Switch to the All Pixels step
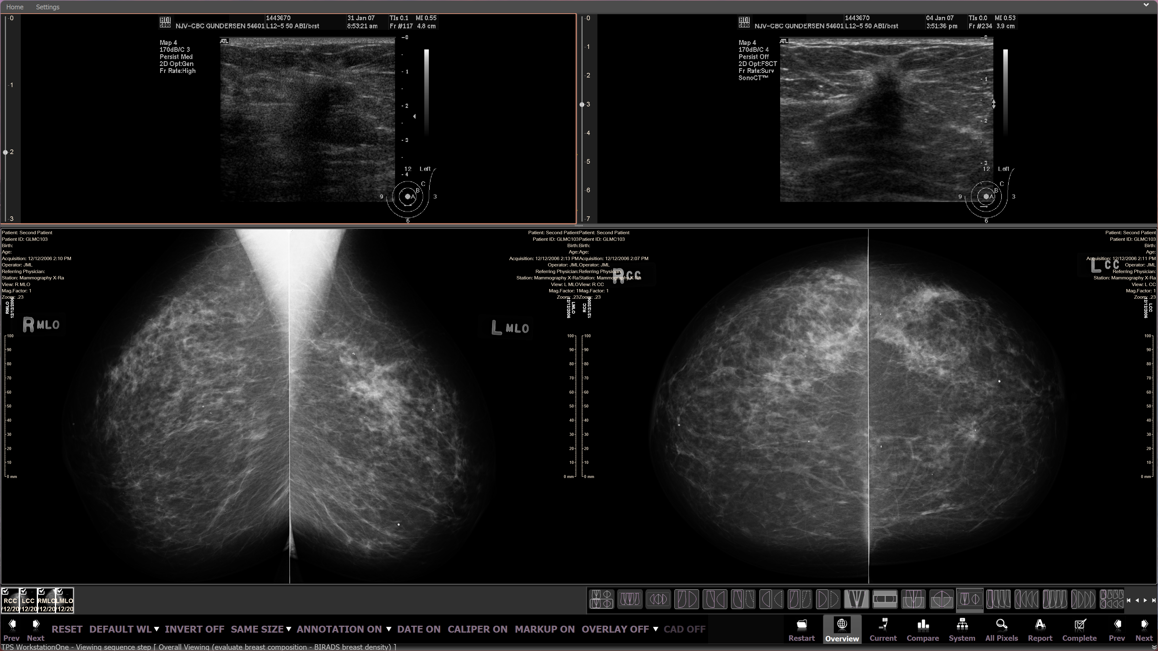This screenshot has width=1158, height=651. [x=1001, y=629]
